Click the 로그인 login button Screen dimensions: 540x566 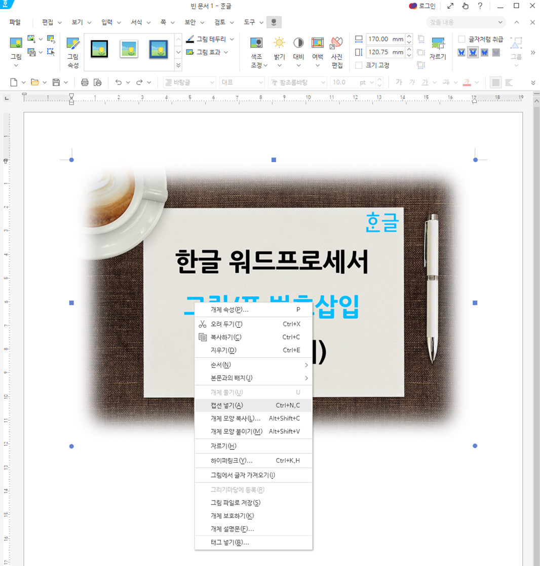422,6
